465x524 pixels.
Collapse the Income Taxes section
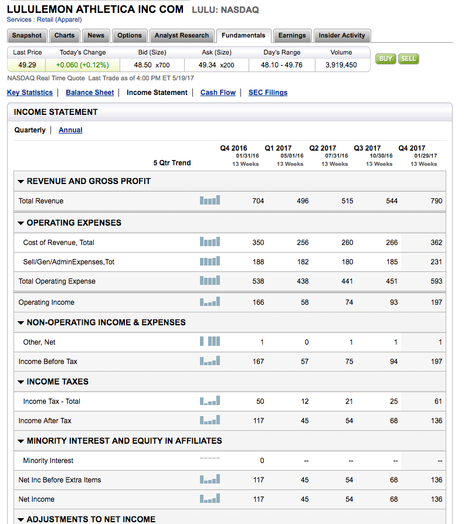22,382
